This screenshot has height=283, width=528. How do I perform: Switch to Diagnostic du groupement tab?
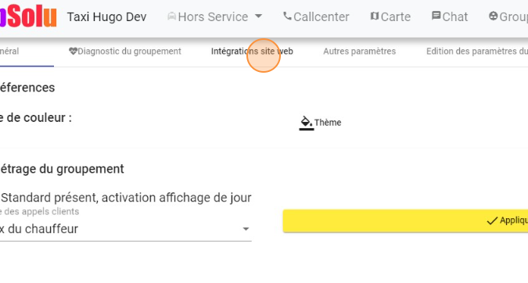(125, 51)
